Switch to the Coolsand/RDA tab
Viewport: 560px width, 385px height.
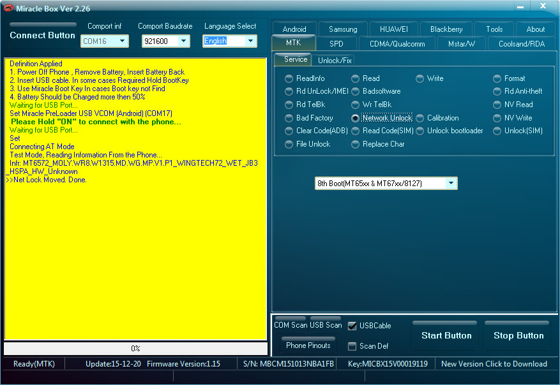522,44
